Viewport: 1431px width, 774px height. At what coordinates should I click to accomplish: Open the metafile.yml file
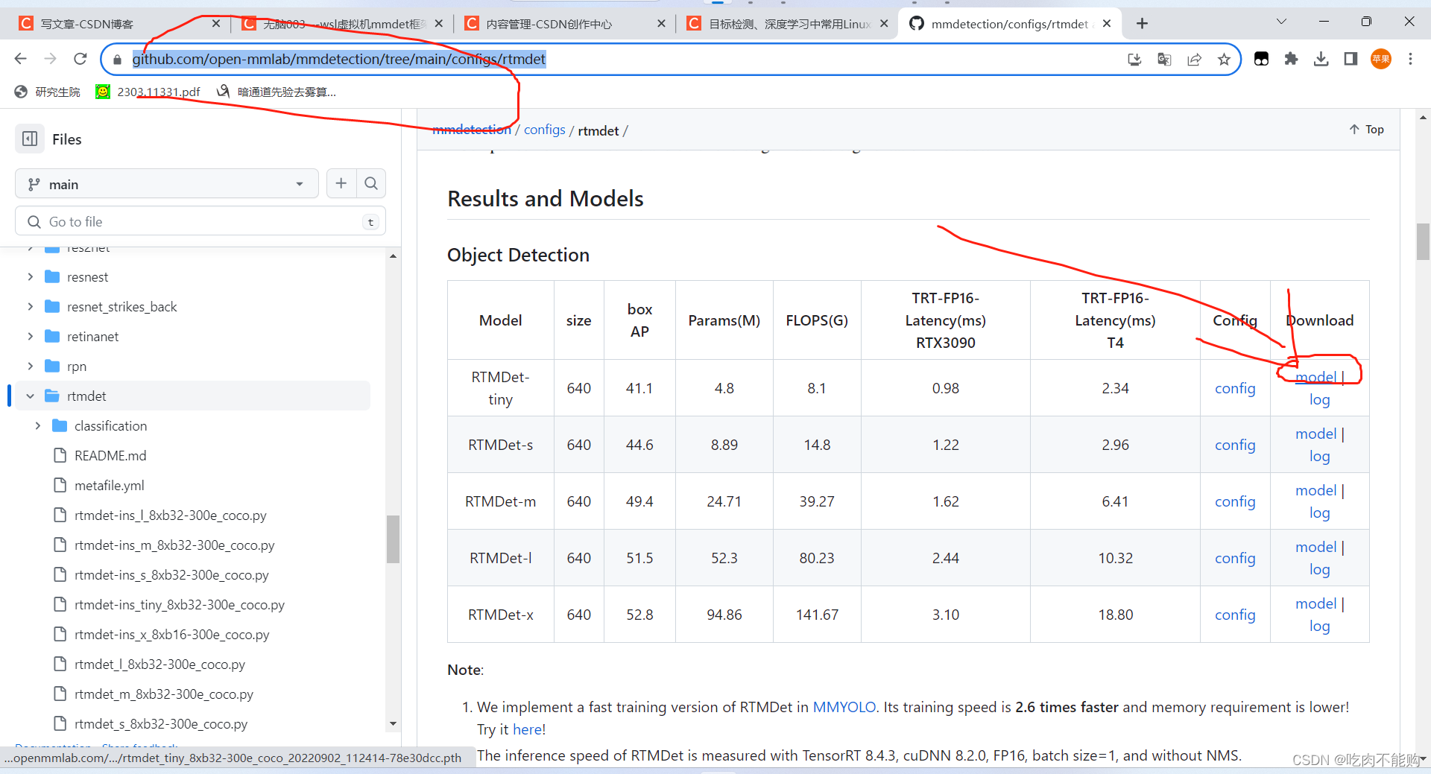pos(109,485)
